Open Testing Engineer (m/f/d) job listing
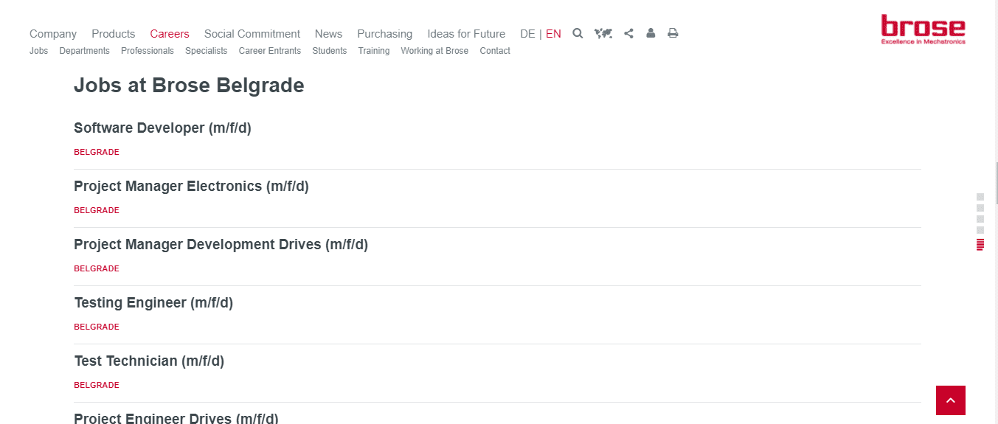Screen dimensions: 998x424 [153, 302]
